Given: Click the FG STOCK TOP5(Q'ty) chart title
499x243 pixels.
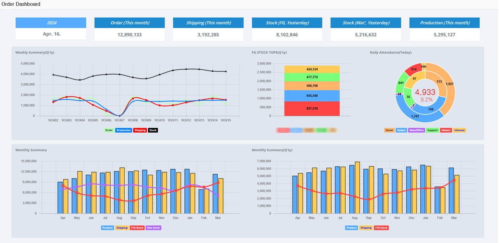Looking at the screenshot, I should point(269,52).
